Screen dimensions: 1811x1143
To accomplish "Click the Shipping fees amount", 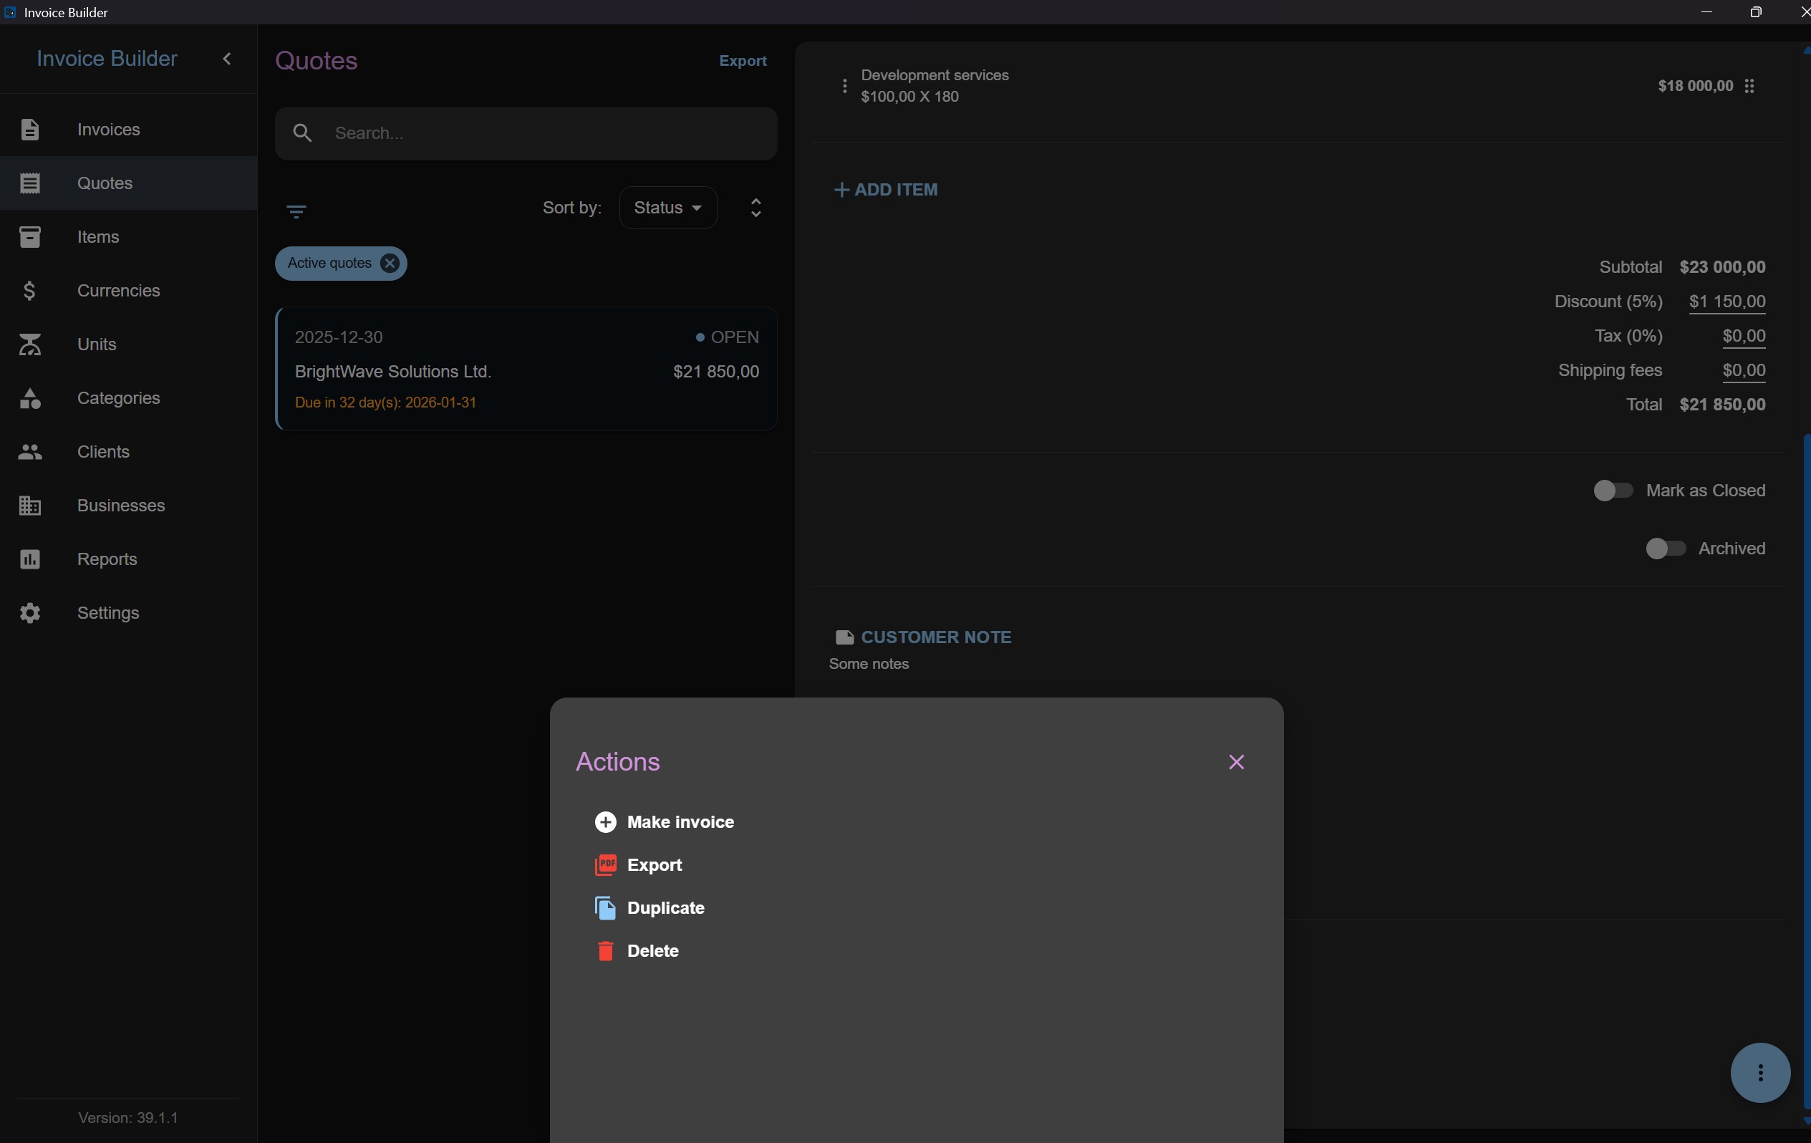I will (x=1743, y=370).
